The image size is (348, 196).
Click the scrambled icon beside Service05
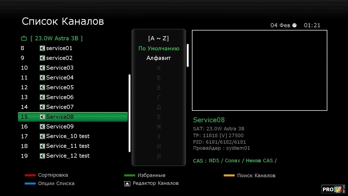click(x=42, y=87)
